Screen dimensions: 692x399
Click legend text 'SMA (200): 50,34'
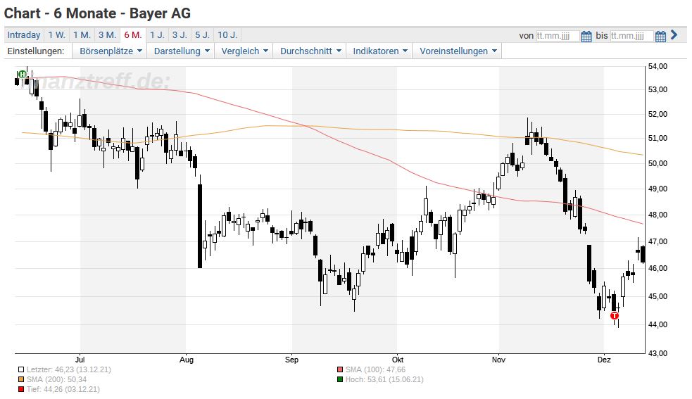tap(56, 379)
